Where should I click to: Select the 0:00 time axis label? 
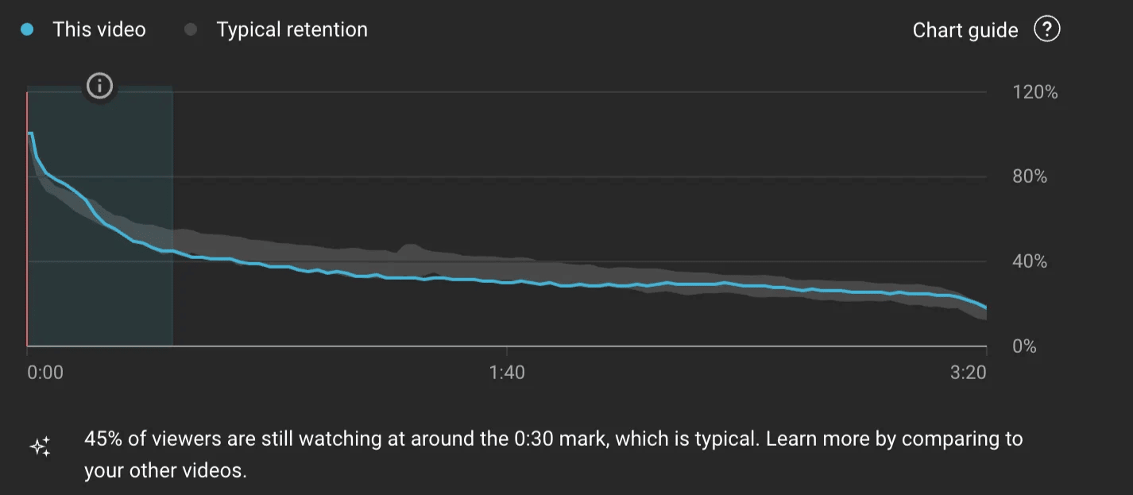45,373
